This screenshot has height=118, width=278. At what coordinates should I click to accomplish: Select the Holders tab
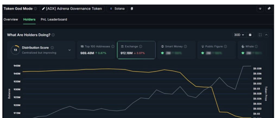point(29,19)
